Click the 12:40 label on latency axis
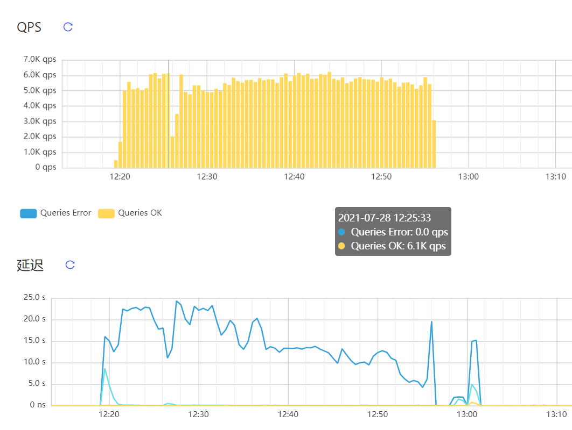Image resolution: width=572 pixels, height=430 pixels. click(x=288, y=414)
